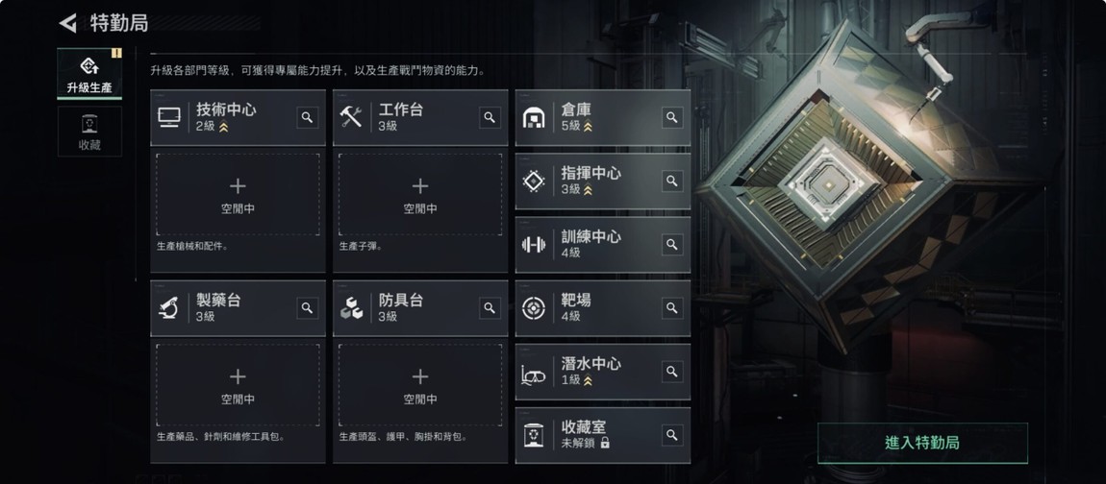Open magnifier details for 工作台

tap(490, 118)
